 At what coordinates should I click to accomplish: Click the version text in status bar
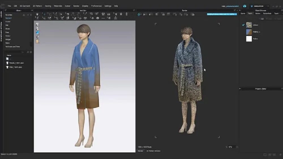(x=9, y=154)
